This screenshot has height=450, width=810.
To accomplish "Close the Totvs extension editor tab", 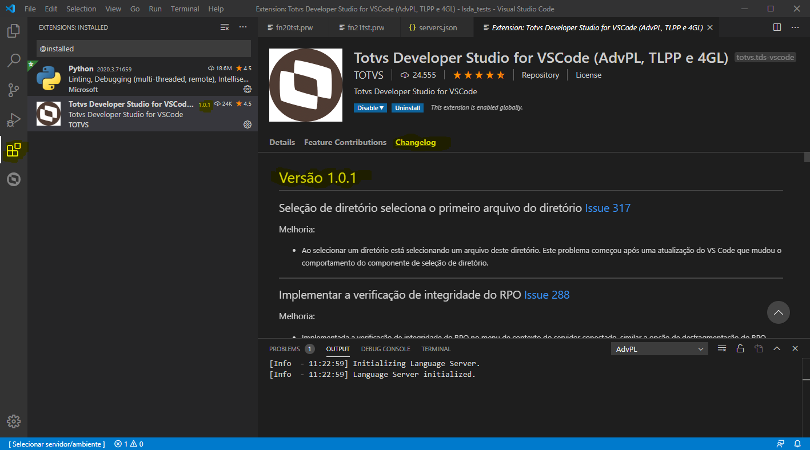I will tap(710, 27).
